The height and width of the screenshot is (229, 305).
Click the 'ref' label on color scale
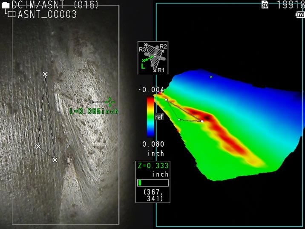(159, 117)
